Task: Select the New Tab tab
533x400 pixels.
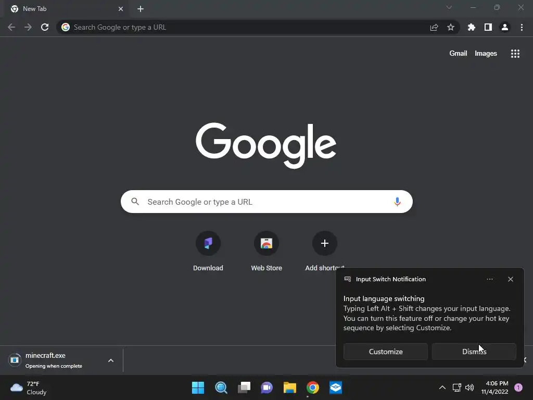Action: click(67, 9)
